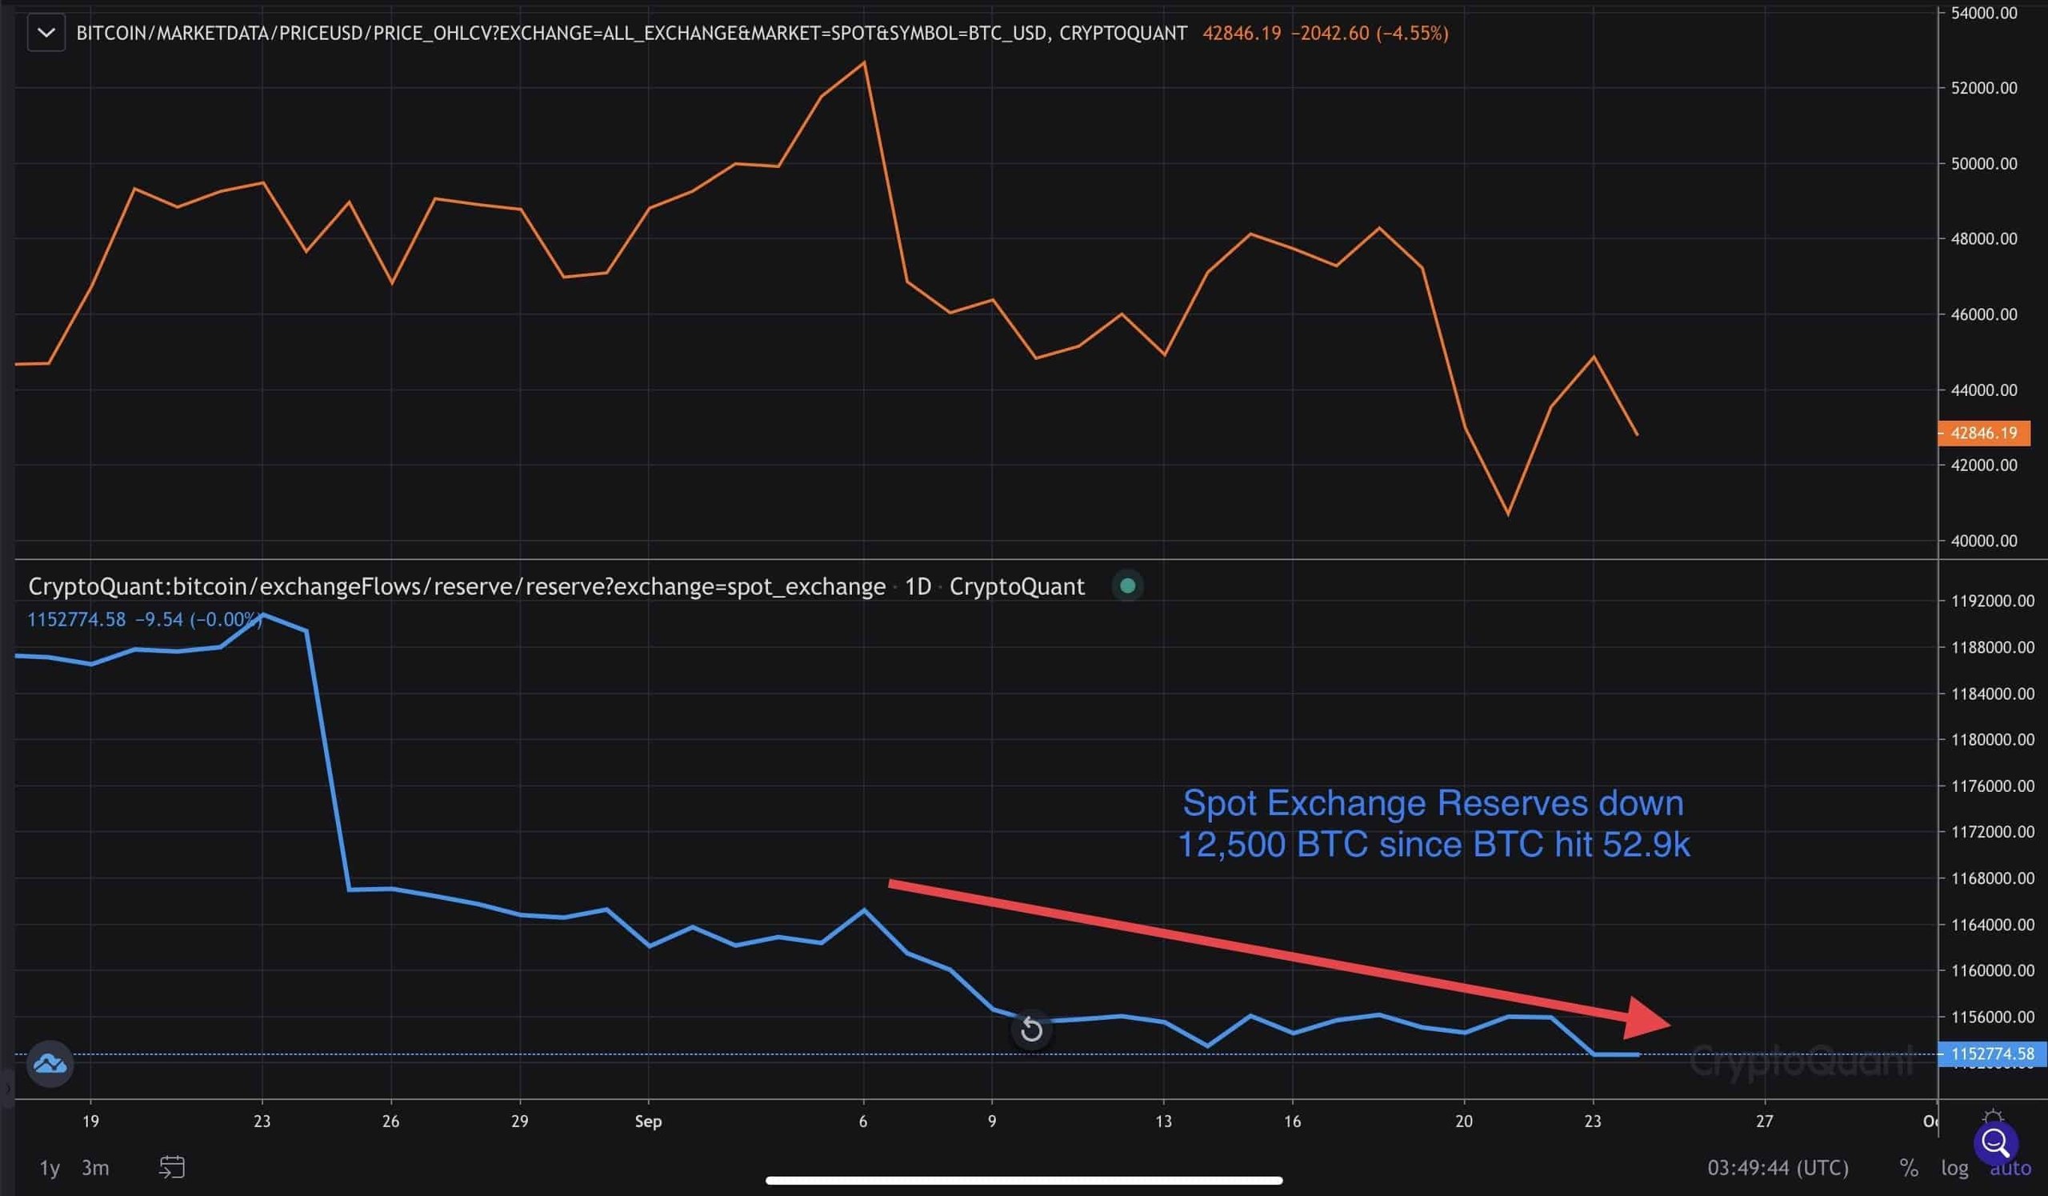The image size is (2048, 1196).
Task: Click the blue 1152774.58 reserve label
Action: (1992, 1054)
